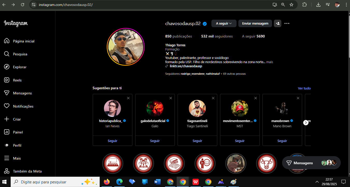Open Word from the taskbar
This screenshot has width=350, height=187.
[x=157, y=182]
